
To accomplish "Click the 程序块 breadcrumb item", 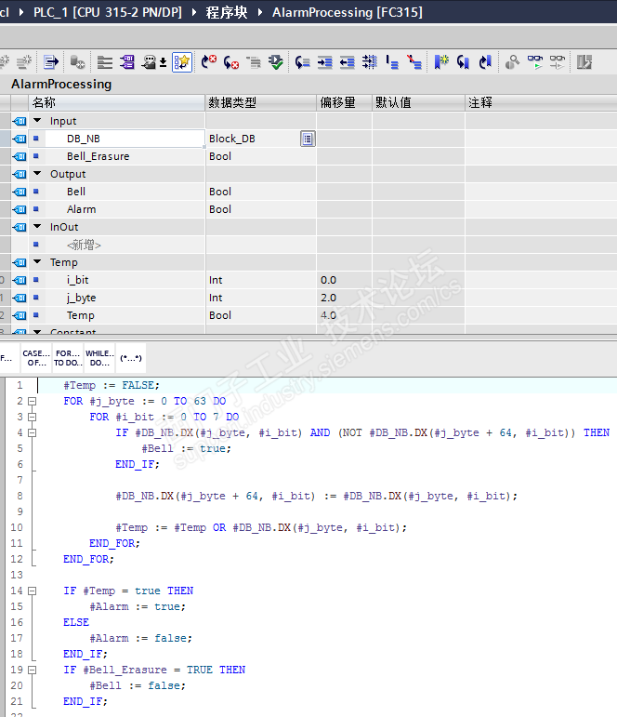I will click(x=227, y=12).
